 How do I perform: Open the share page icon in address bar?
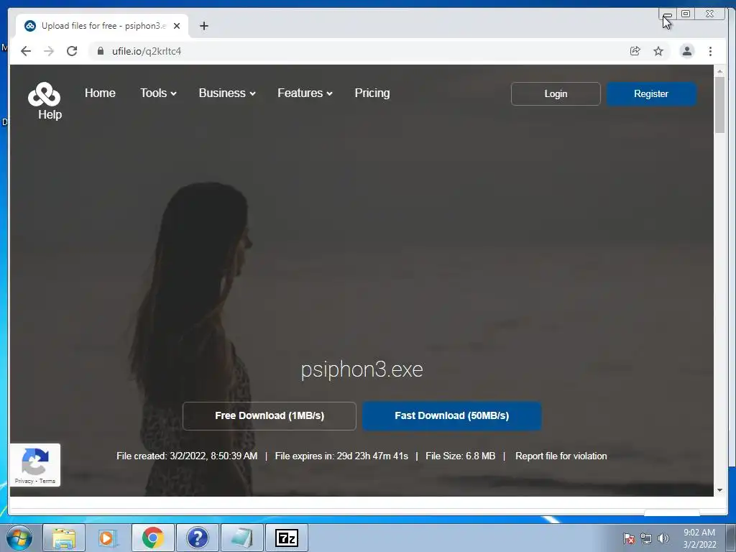(x=635, y=51)
